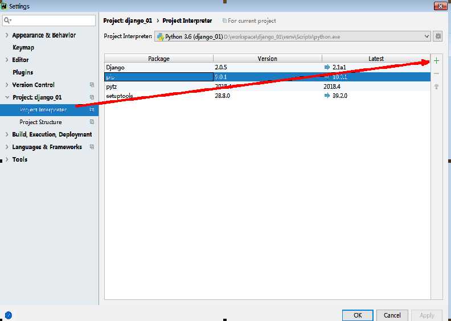Select the pip package row

268,77
